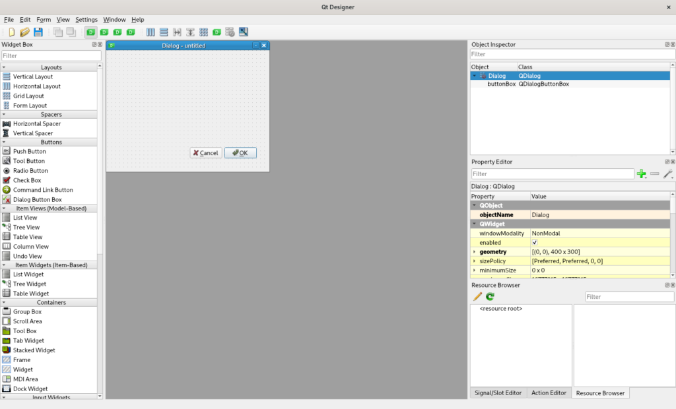Screen dimensions: 676x409
Task: Add dynamic property with green plus icon
Action: pyautogui.click(x=642, y=173)
